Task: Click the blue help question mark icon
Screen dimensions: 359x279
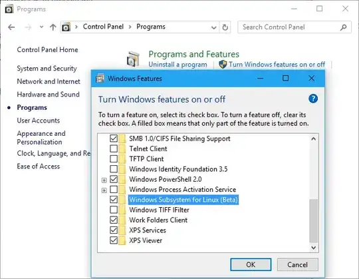Action: coord(313,99)
